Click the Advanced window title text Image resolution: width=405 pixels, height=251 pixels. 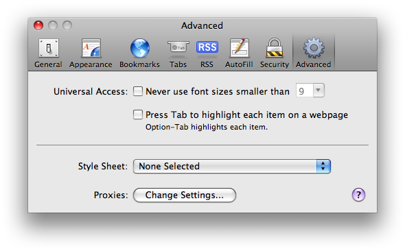click(202, 25)
